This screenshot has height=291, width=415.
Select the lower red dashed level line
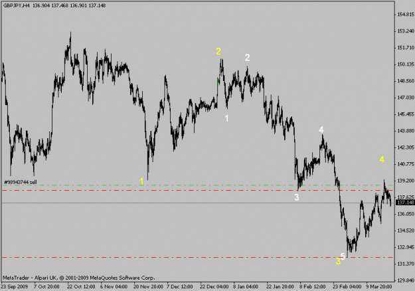point(197,257)
